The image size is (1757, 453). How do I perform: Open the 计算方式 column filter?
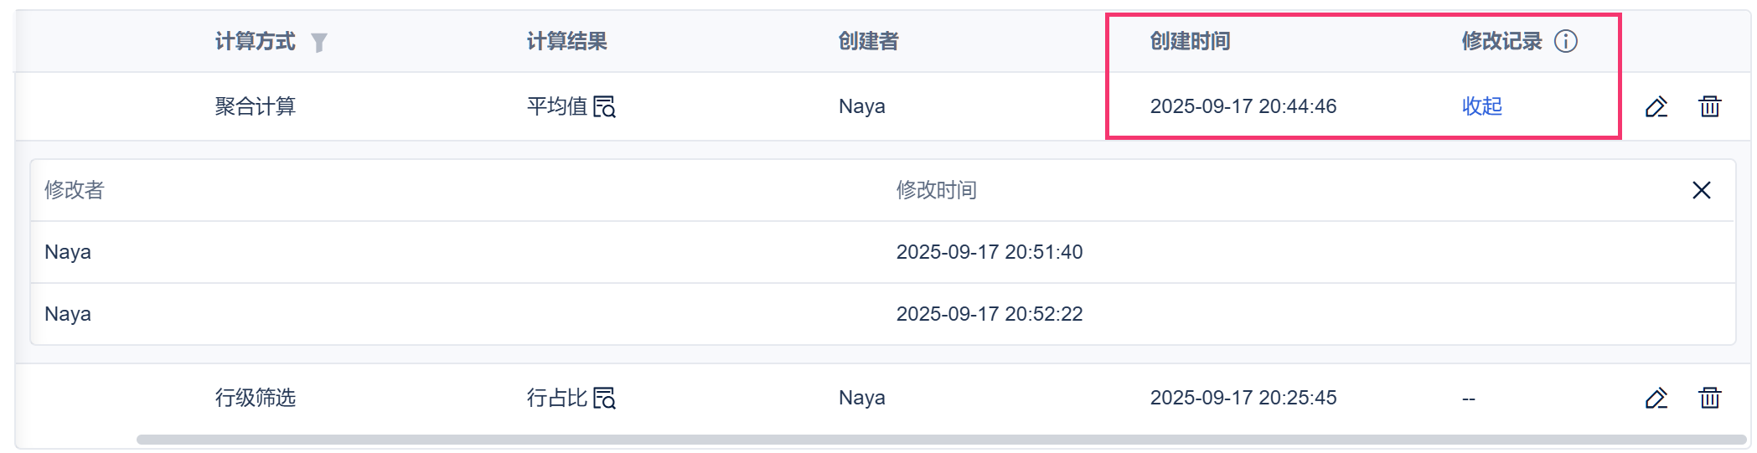tap(318, 42)
